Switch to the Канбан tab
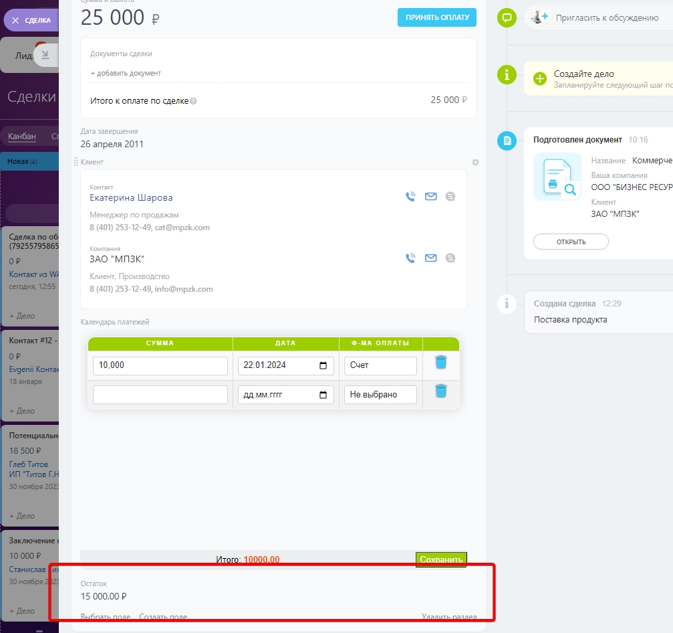673x633 pixels. [x=22, y=137]
